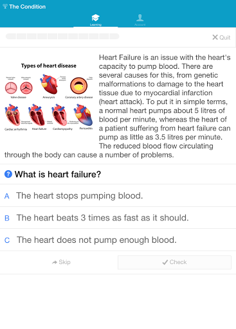Viewport: 236px width, 329px height.
Task: Click the trophy icon beside The Condition
Action: (5, 6)
